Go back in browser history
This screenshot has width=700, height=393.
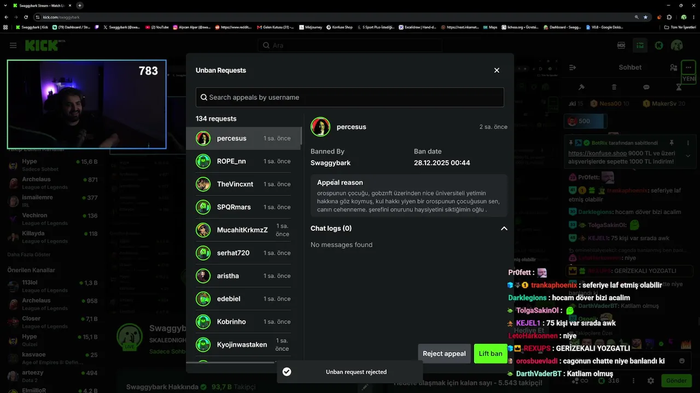pyautogui.click(x=5, y=17)
